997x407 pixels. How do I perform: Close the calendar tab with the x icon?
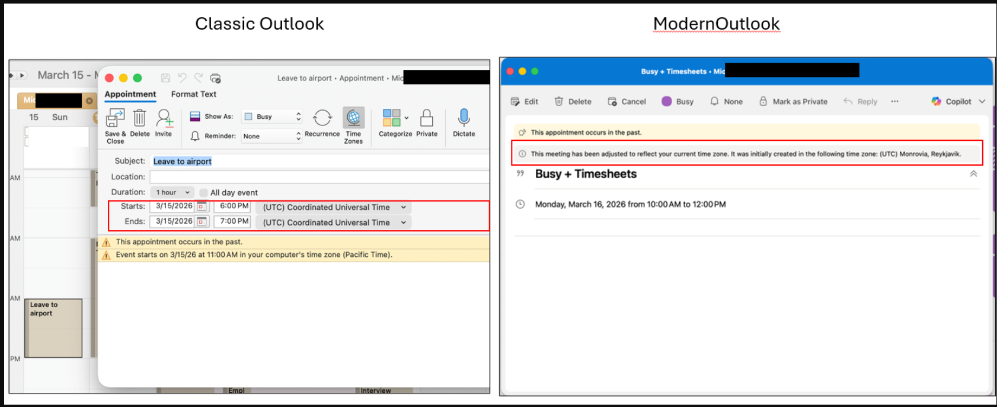point(90,101)
